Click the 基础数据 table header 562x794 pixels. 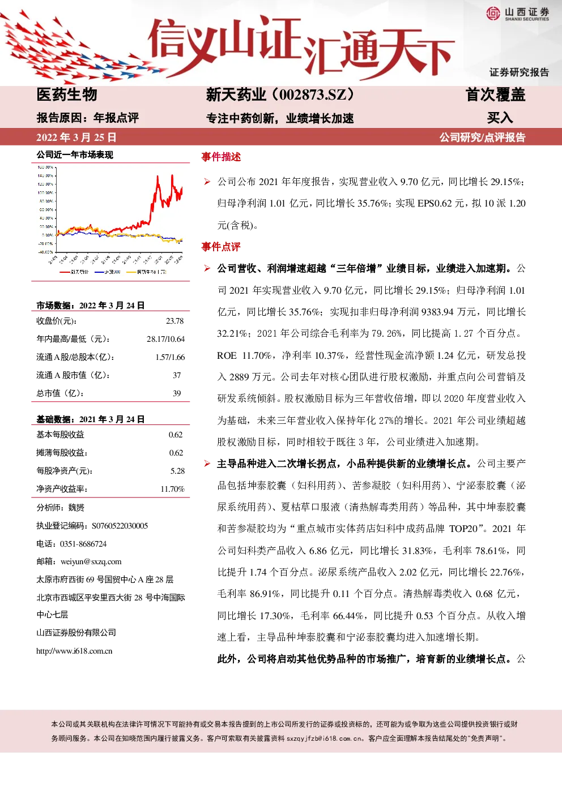tap(90, 419)
